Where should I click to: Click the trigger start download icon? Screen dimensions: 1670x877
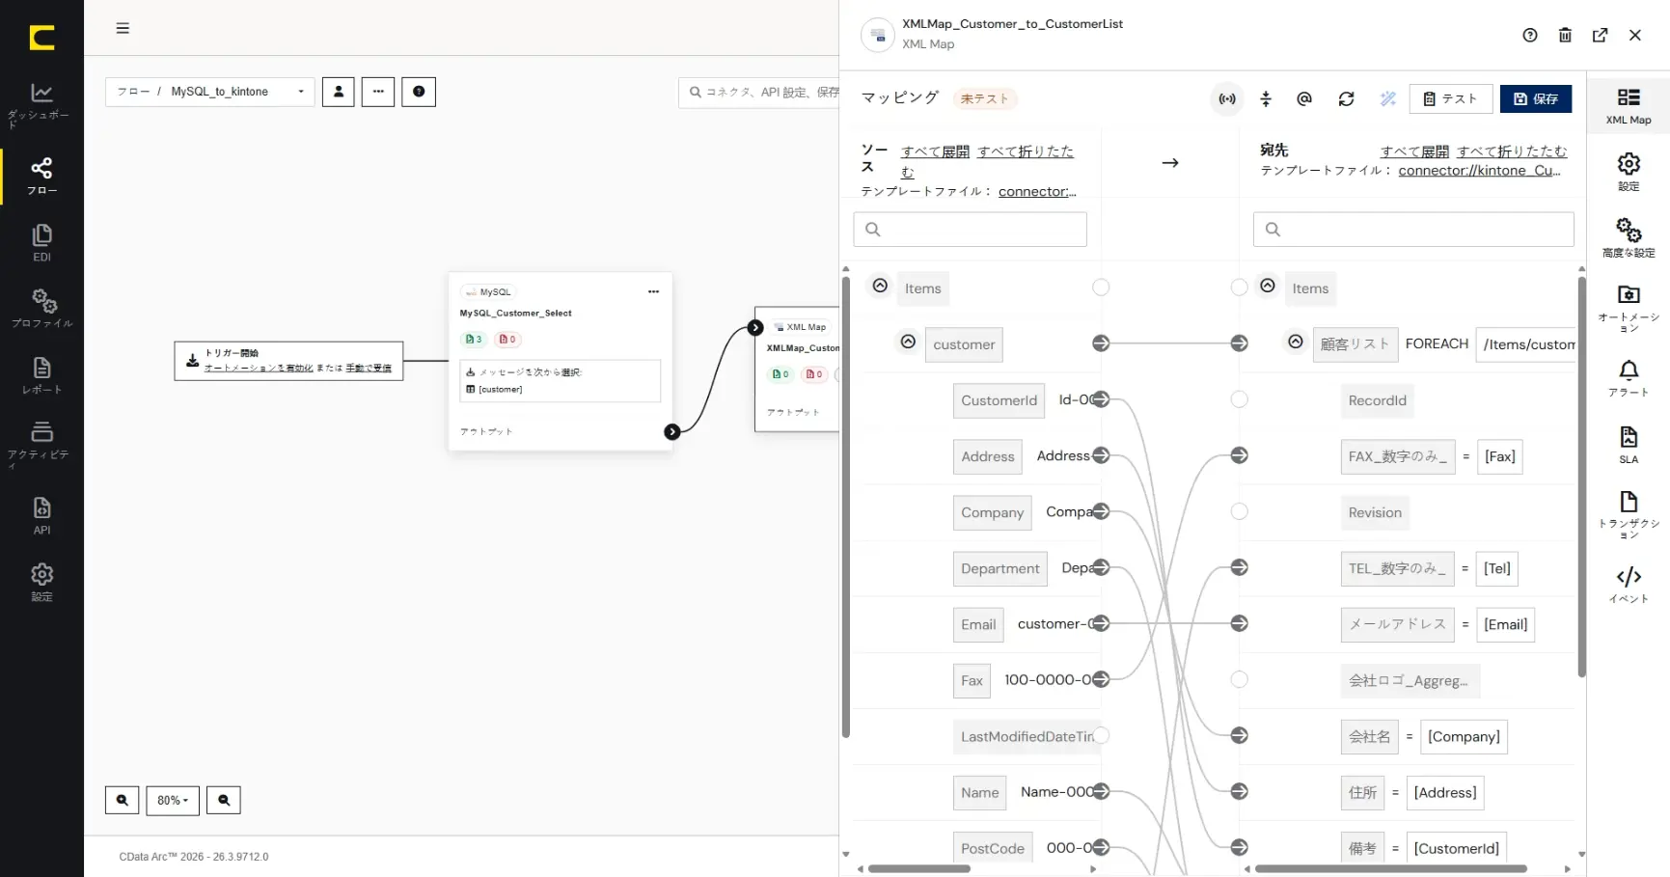pos(192,360)
